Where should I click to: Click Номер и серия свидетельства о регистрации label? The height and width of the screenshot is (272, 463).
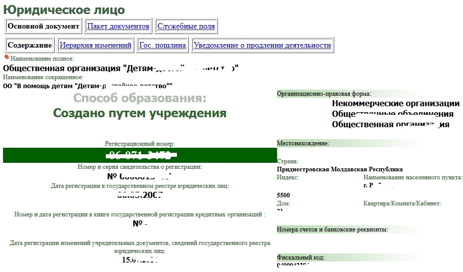tap(140, 167)
